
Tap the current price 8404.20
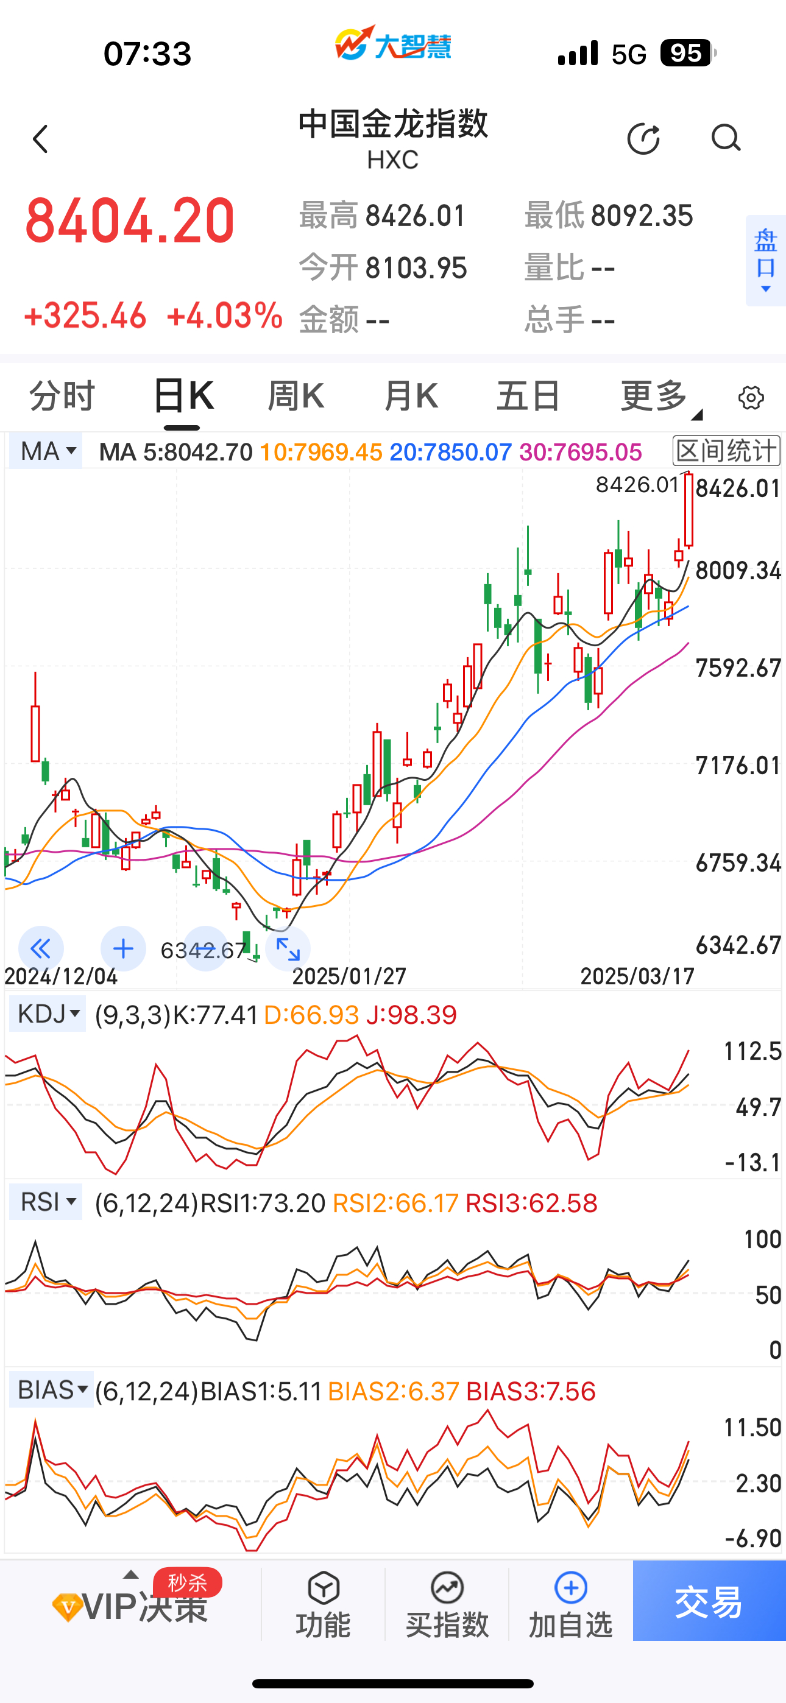(x=130, y=221)
